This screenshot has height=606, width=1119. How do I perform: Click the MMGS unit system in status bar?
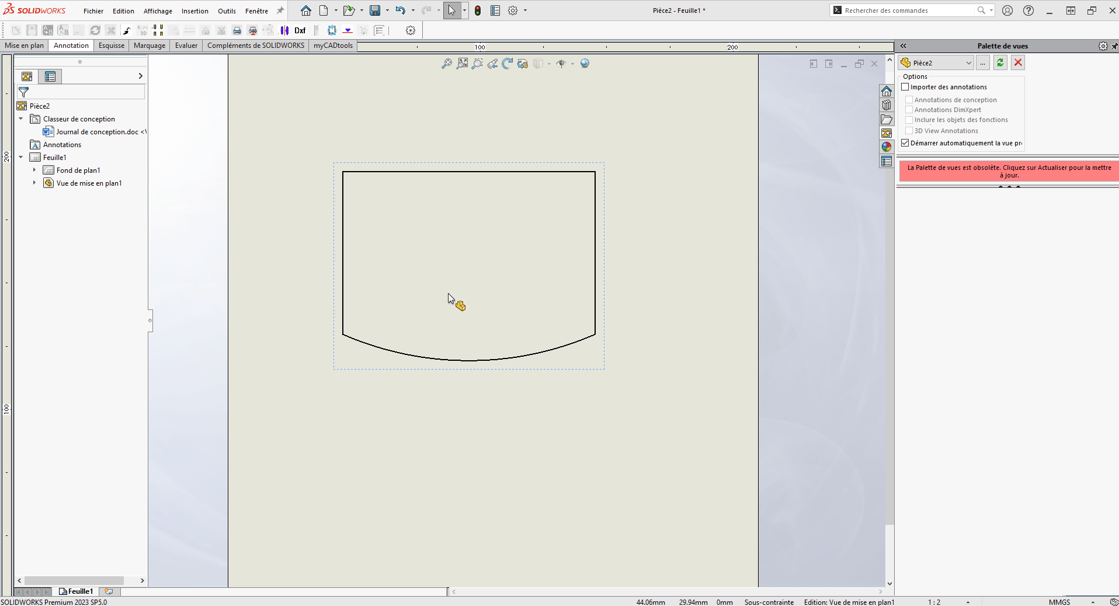pyautogui.click(x=1059, y=602)
